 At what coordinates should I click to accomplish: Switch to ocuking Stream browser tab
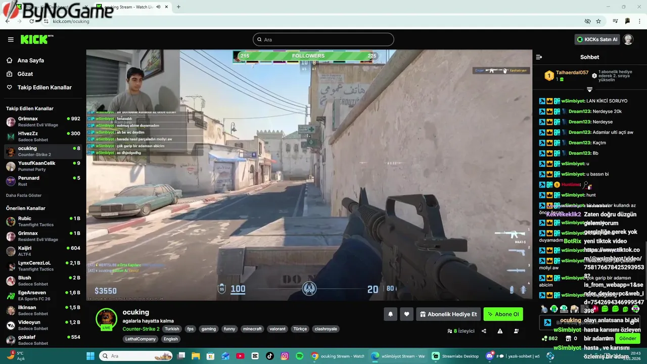tap(132, 7)
